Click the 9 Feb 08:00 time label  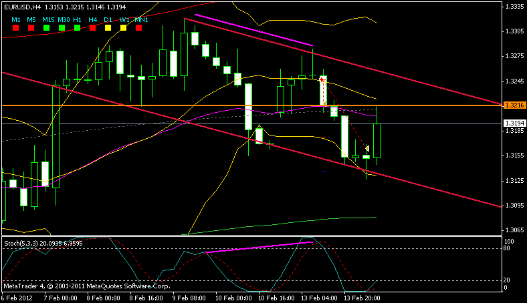click(189, 298)
